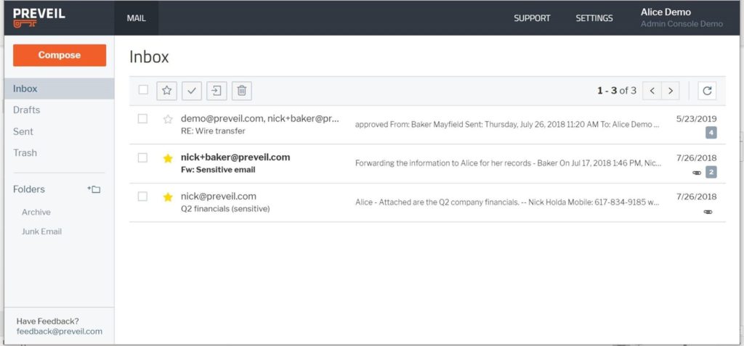Click preview 'approved From: Baker Mayfield'
744x346 pixels.
507,125
